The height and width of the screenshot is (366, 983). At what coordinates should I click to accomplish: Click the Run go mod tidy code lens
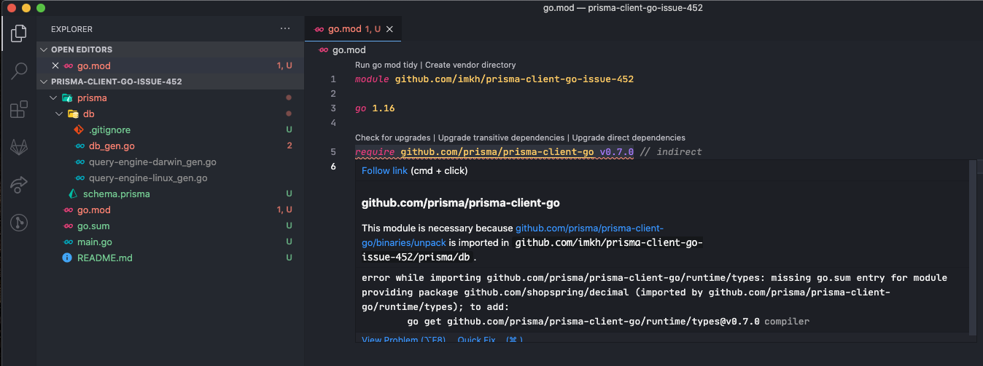pyautogui.click(x=386, y=65)
